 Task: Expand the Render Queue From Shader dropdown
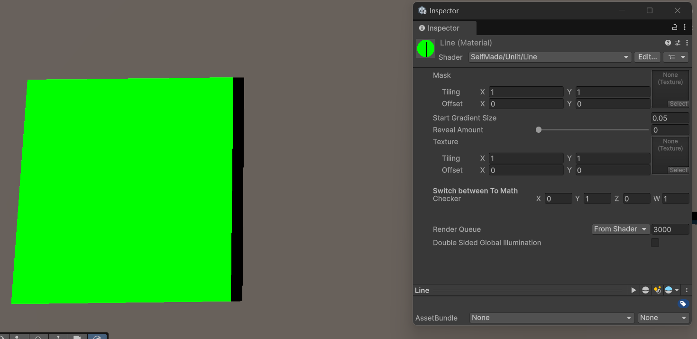(620, 229)
